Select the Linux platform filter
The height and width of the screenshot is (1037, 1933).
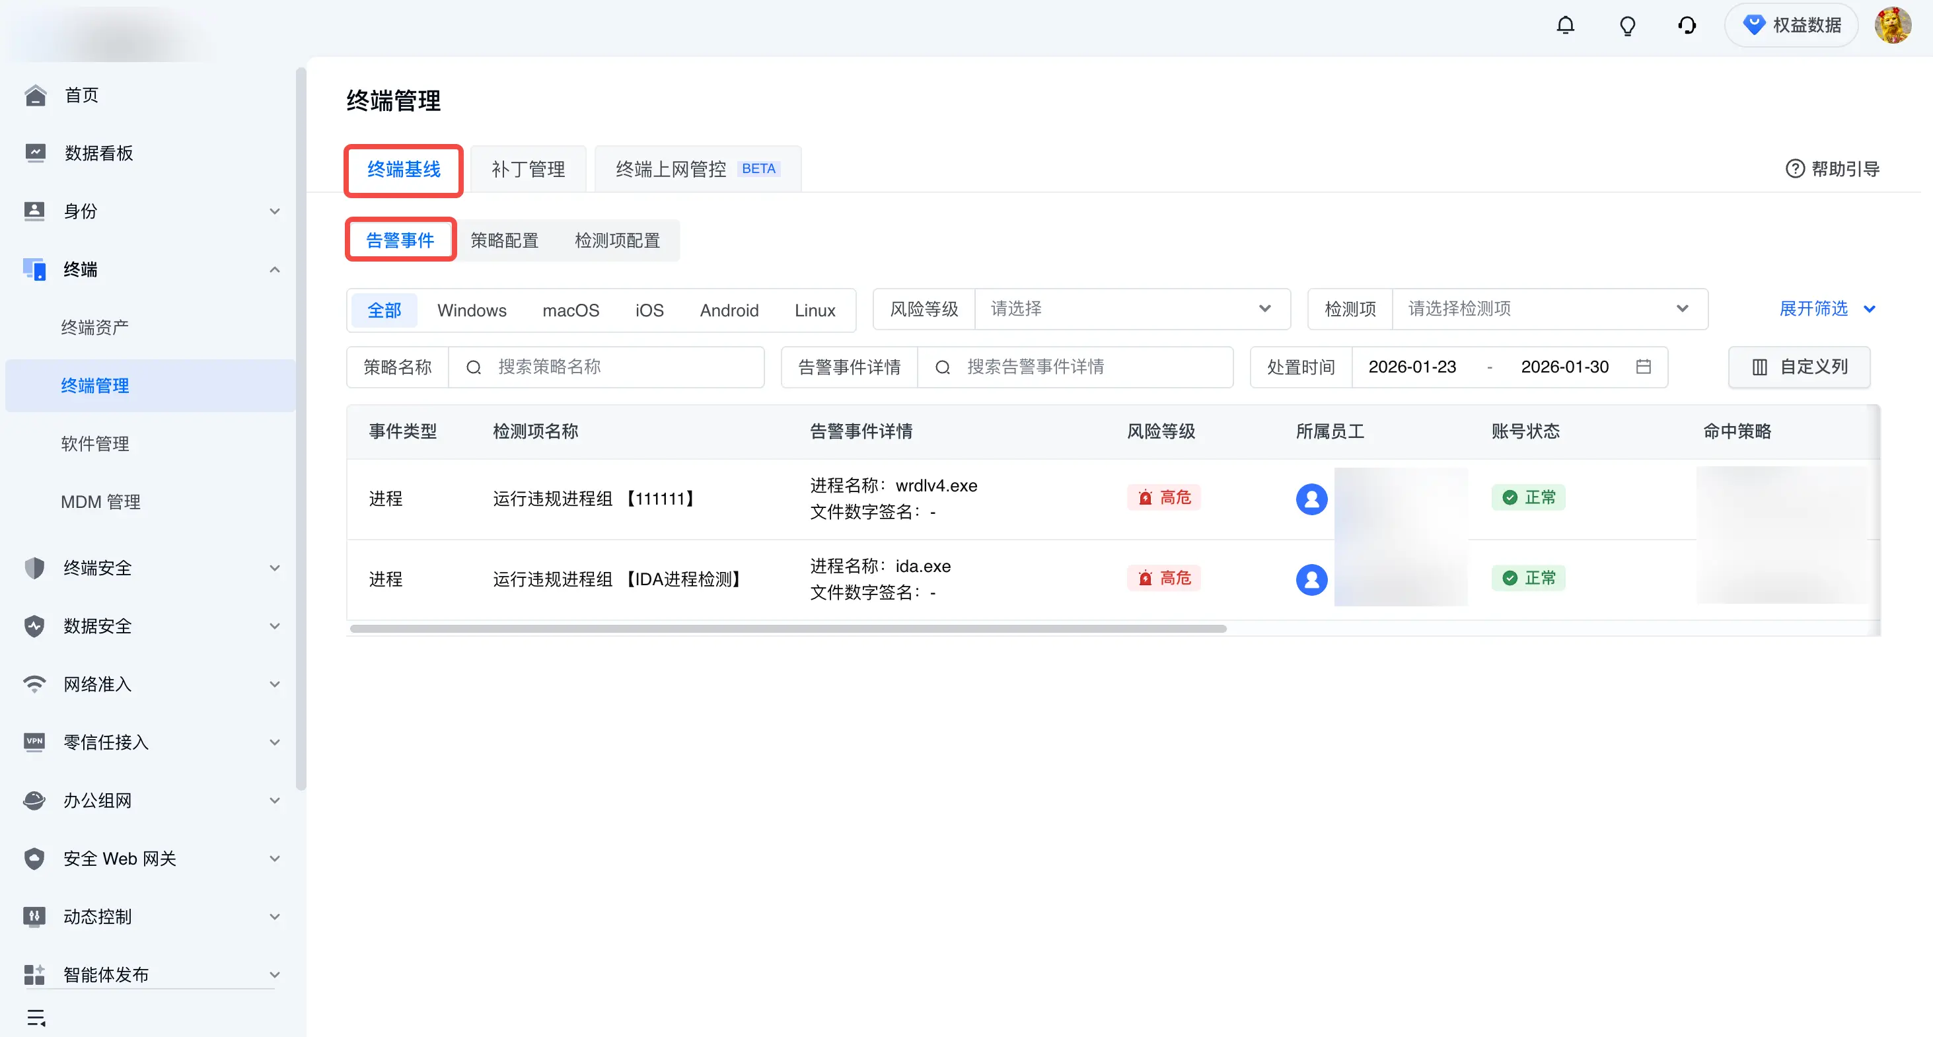tap(815, 310)
